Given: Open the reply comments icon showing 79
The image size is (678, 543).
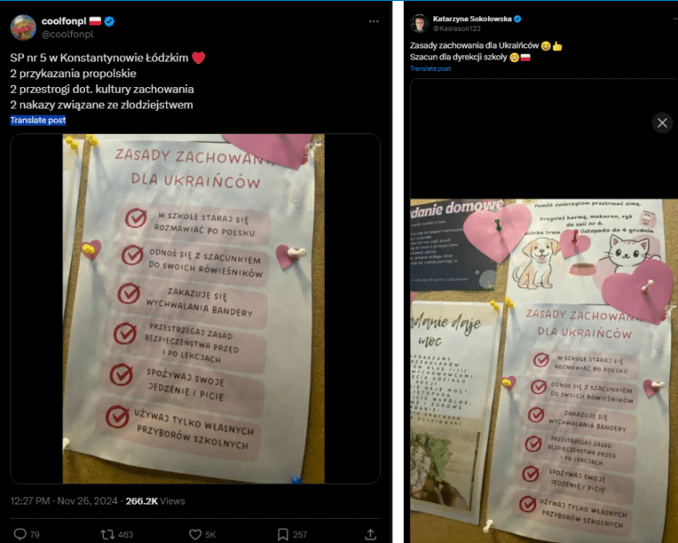Looking at the screenshot, I should tap(20, 534).
